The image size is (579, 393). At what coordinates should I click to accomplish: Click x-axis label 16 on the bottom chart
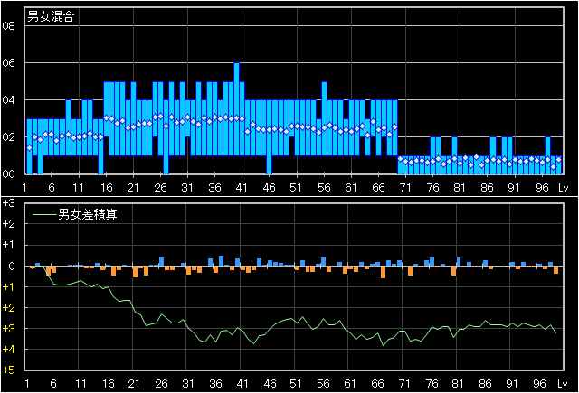click(108, 384)
